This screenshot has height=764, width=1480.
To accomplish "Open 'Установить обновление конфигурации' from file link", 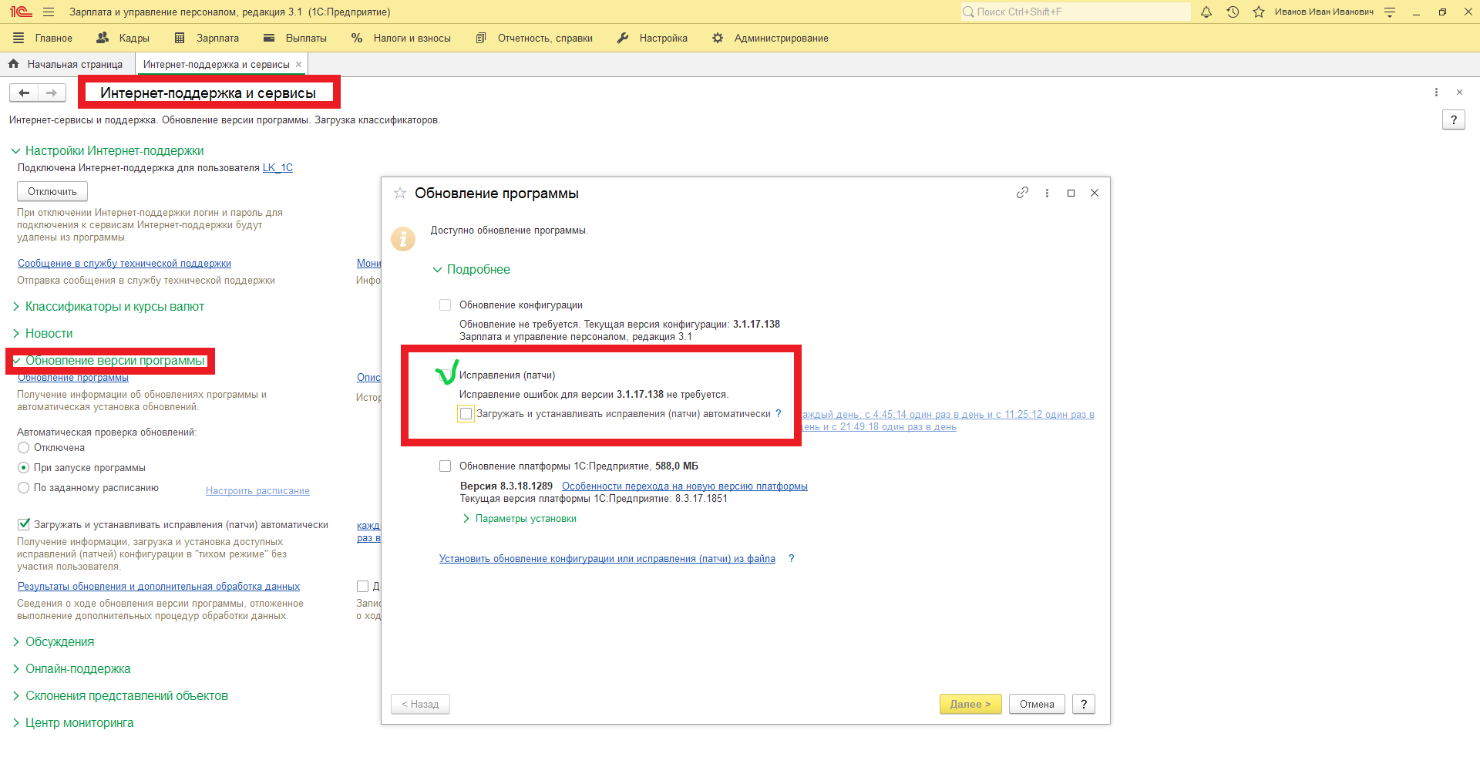I will [x=607, y=559].
